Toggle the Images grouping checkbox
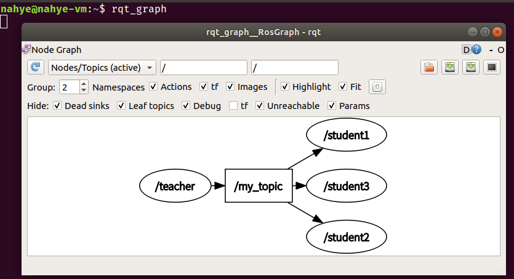The image size is (514, 279). coord(230,87)
